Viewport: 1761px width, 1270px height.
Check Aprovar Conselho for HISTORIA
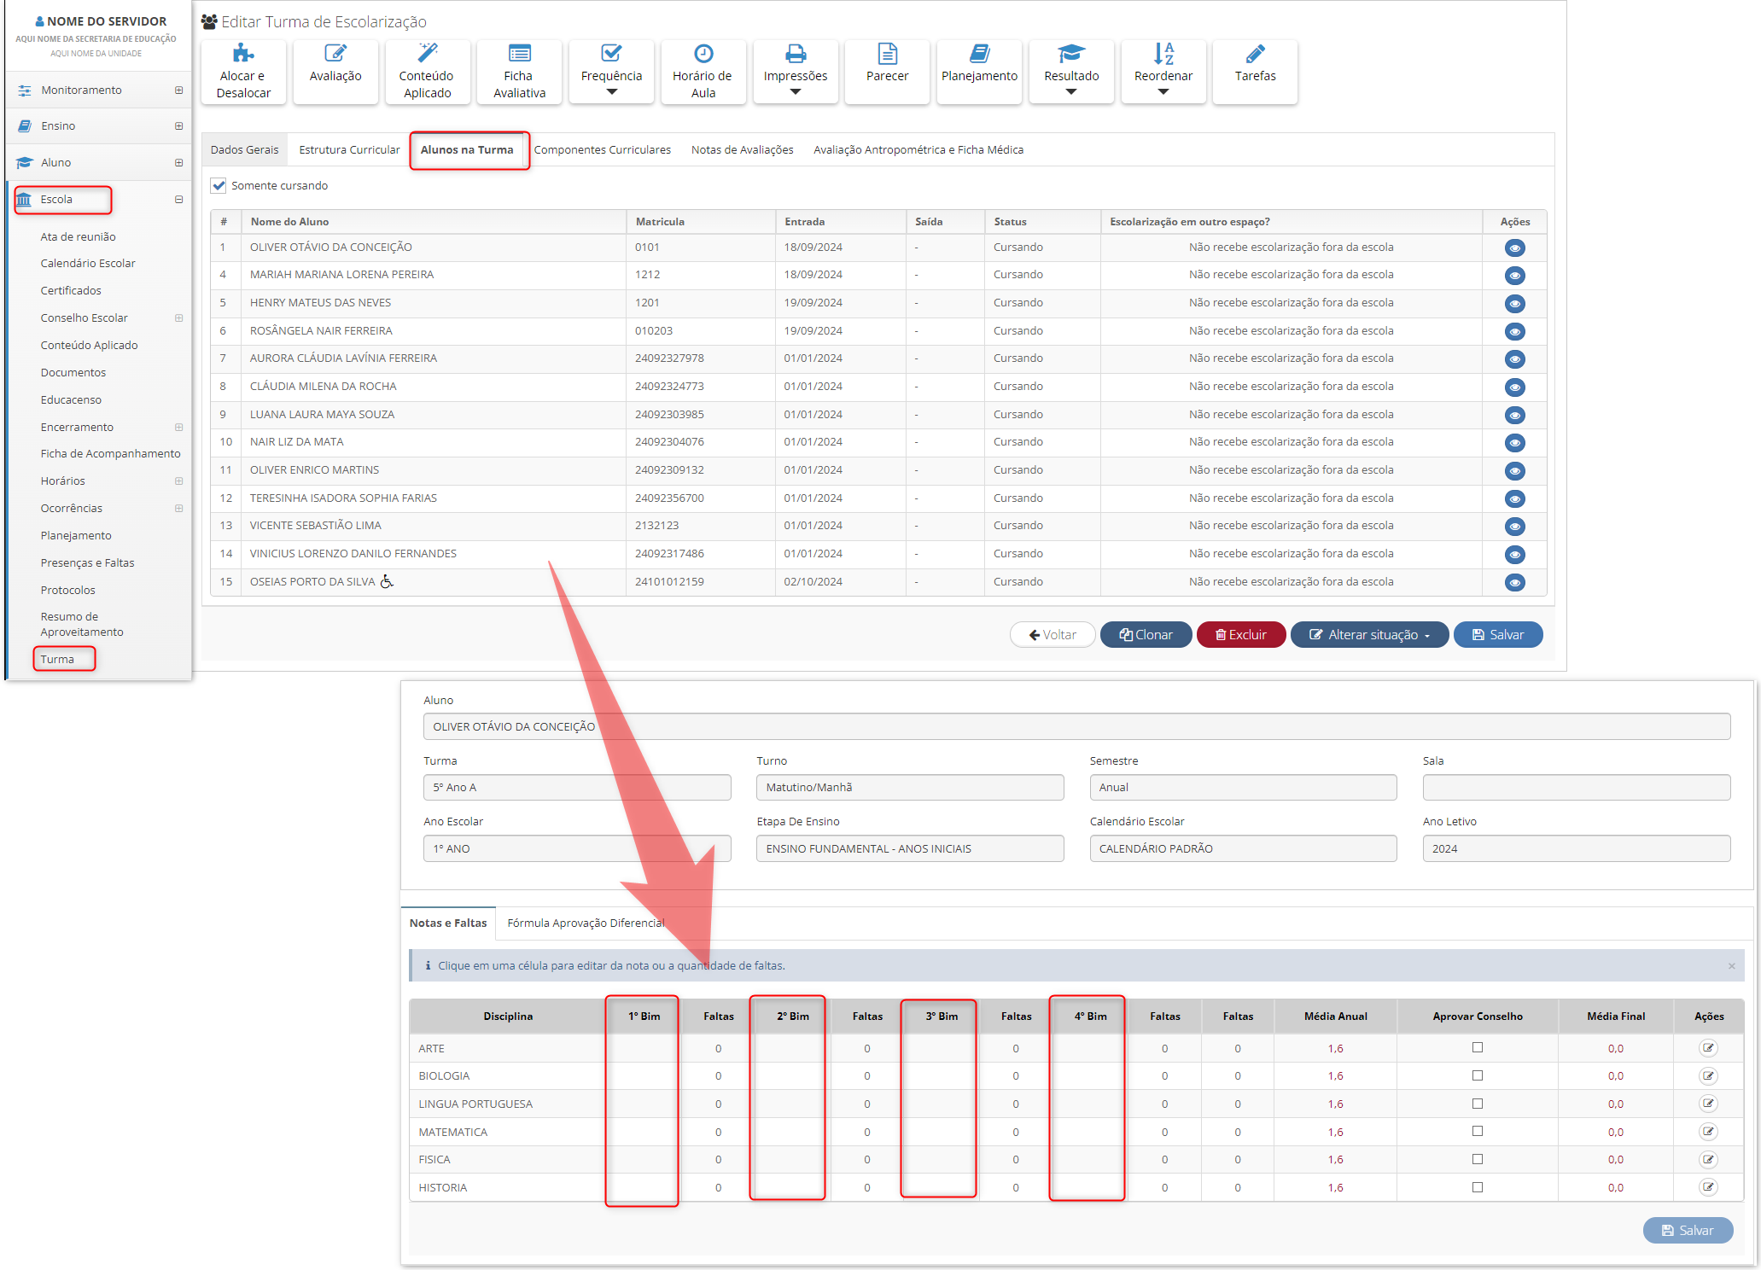[x=1478, y=1187]
